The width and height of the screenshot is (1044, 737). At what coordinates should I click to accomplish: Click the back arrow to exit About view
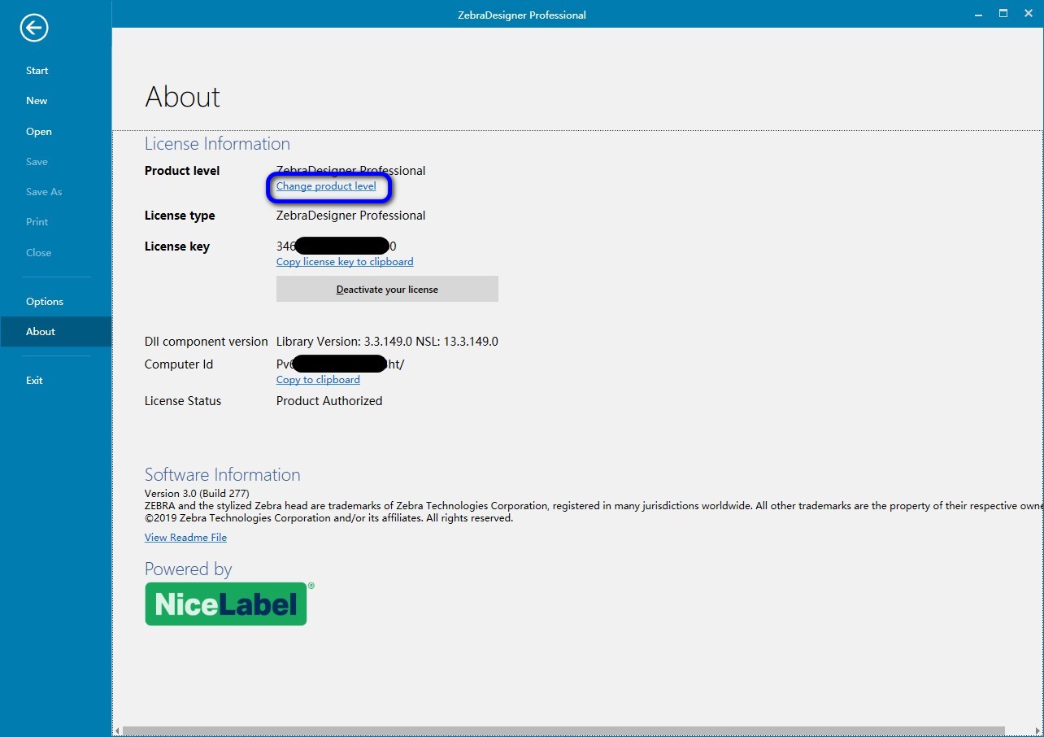point(33,28)
